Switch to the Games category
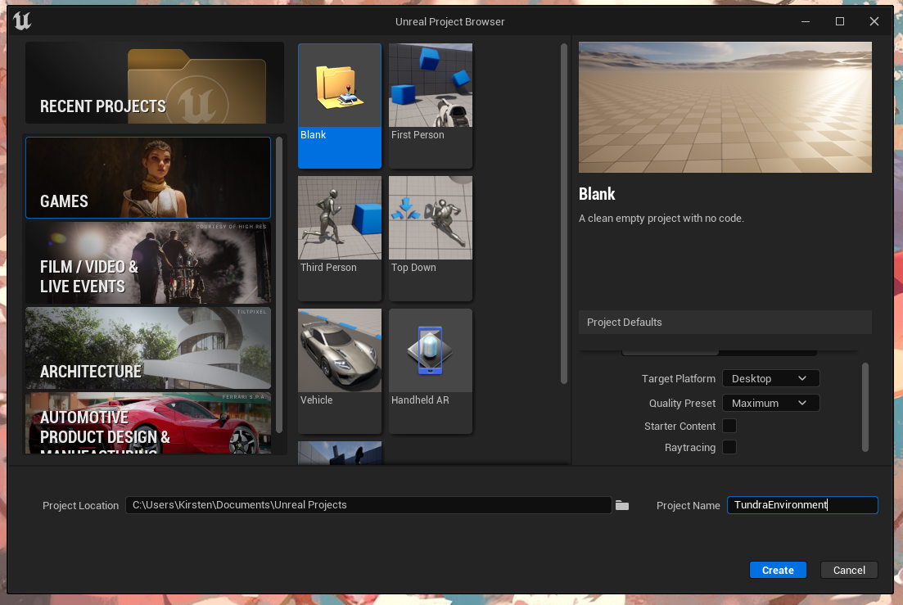903x605 pixels. tap(148, 178)
